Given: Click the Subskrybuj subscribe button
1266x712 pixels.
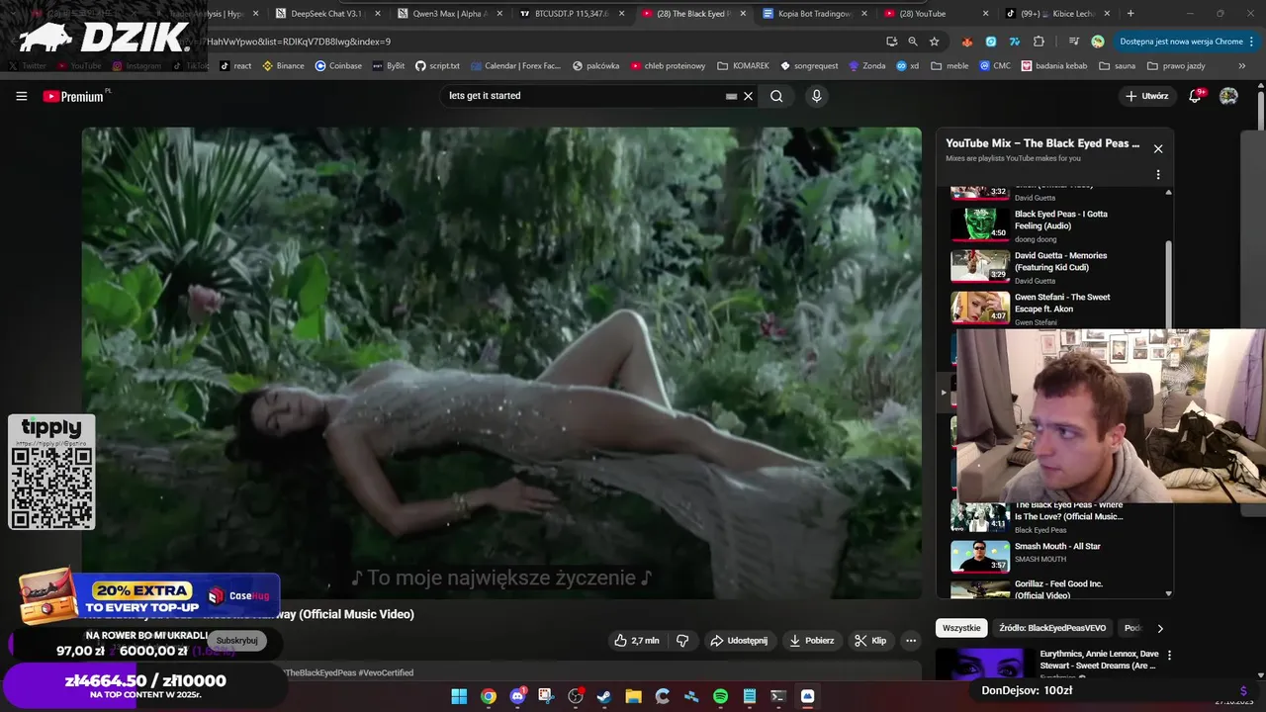Looking at the screenshot, I should (x=237, y=641).
